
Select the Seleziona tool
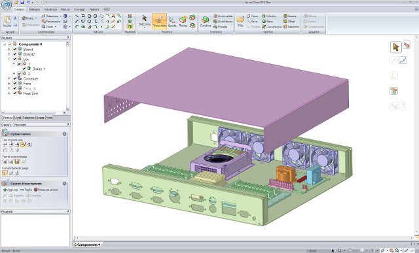(x=145, y=21)
